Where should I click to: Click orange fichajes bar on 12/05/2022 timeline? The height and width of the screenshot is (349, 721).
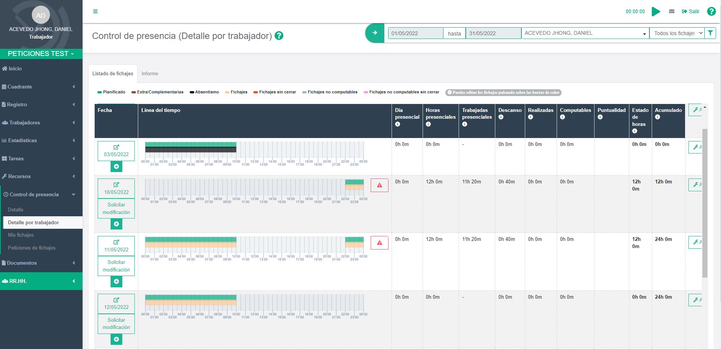click(190, 303)
